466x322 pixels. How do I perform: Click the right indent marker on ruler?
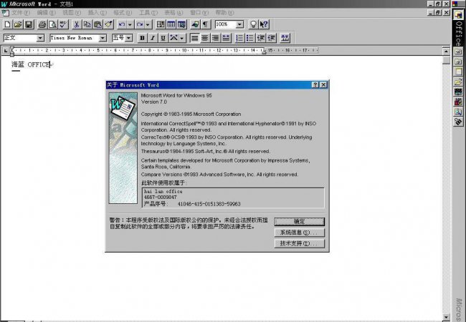tap(264, 52)
